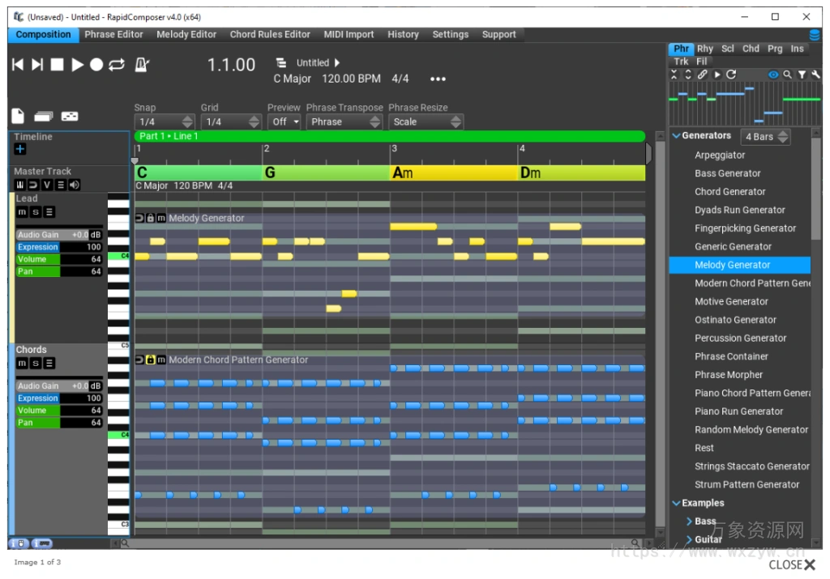Image resolution: width=830 pixels, height=579 pixels.
Task: Click the filter icon in the phrase panel
Action: point(802,75)
